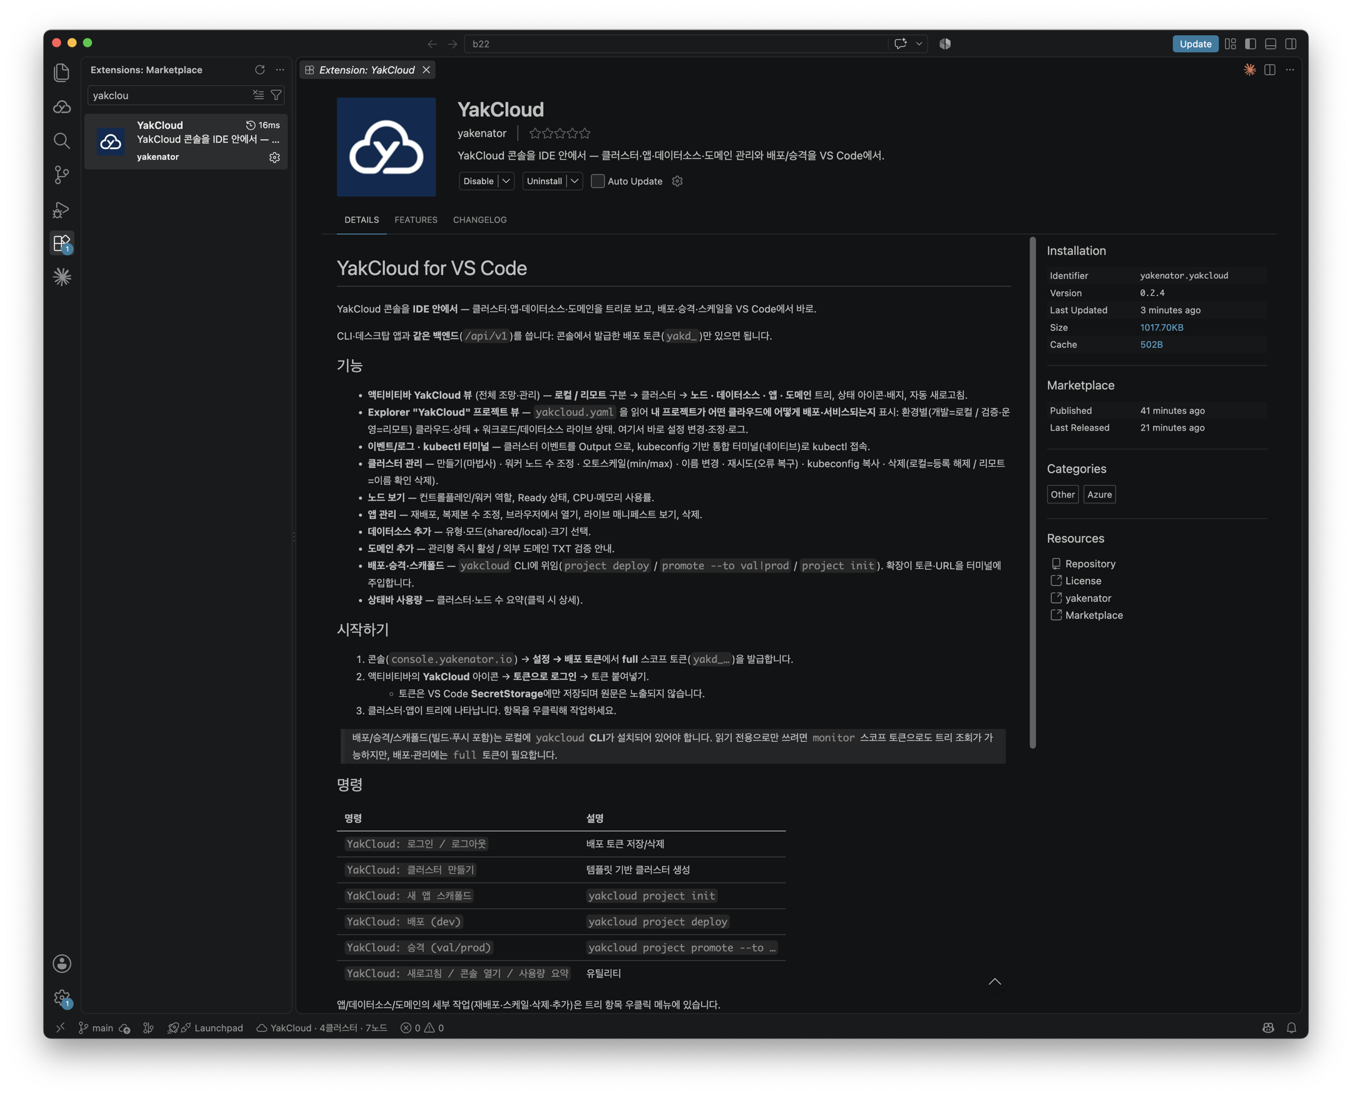
Task: Open the Search view in activity bar
Action: 62,140
